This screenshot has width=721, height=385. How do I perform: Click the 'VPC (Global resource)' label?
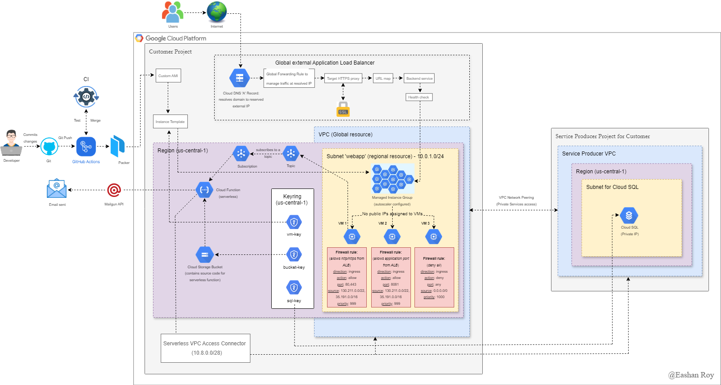click(x=345, y=135)
